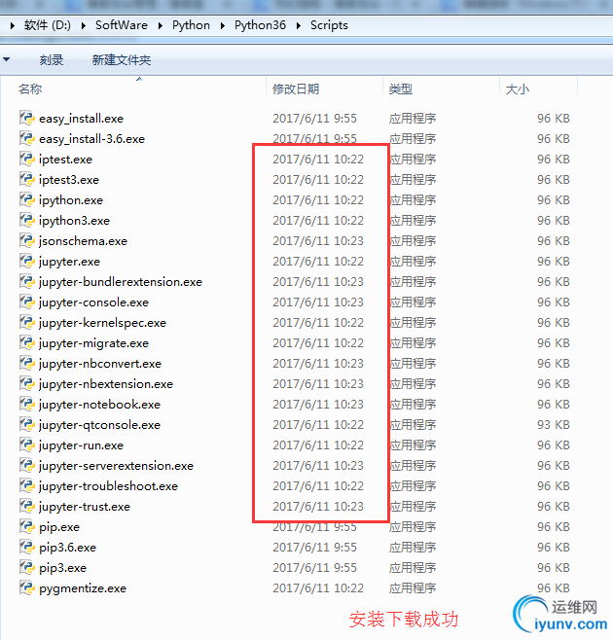Viewport: 613px width, 640px height.
Task: Click 新建文件夹 to create a folder
Action: point(122,60)
